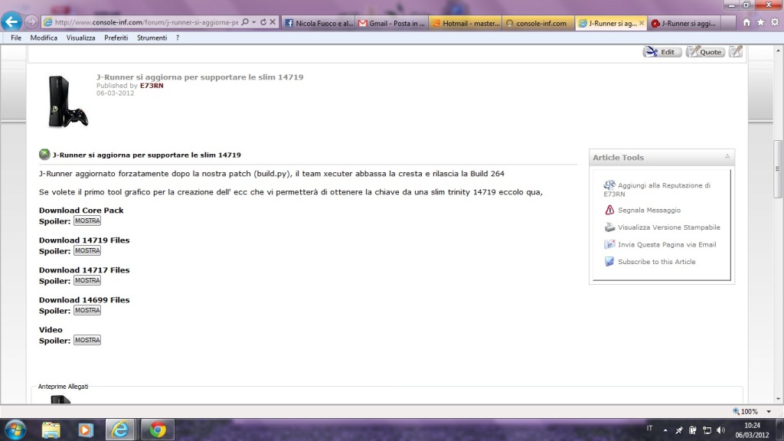The height and width of the screenshot is (441, 784).
Task: Open the Preferiti menu
Action: coord(116,38)
